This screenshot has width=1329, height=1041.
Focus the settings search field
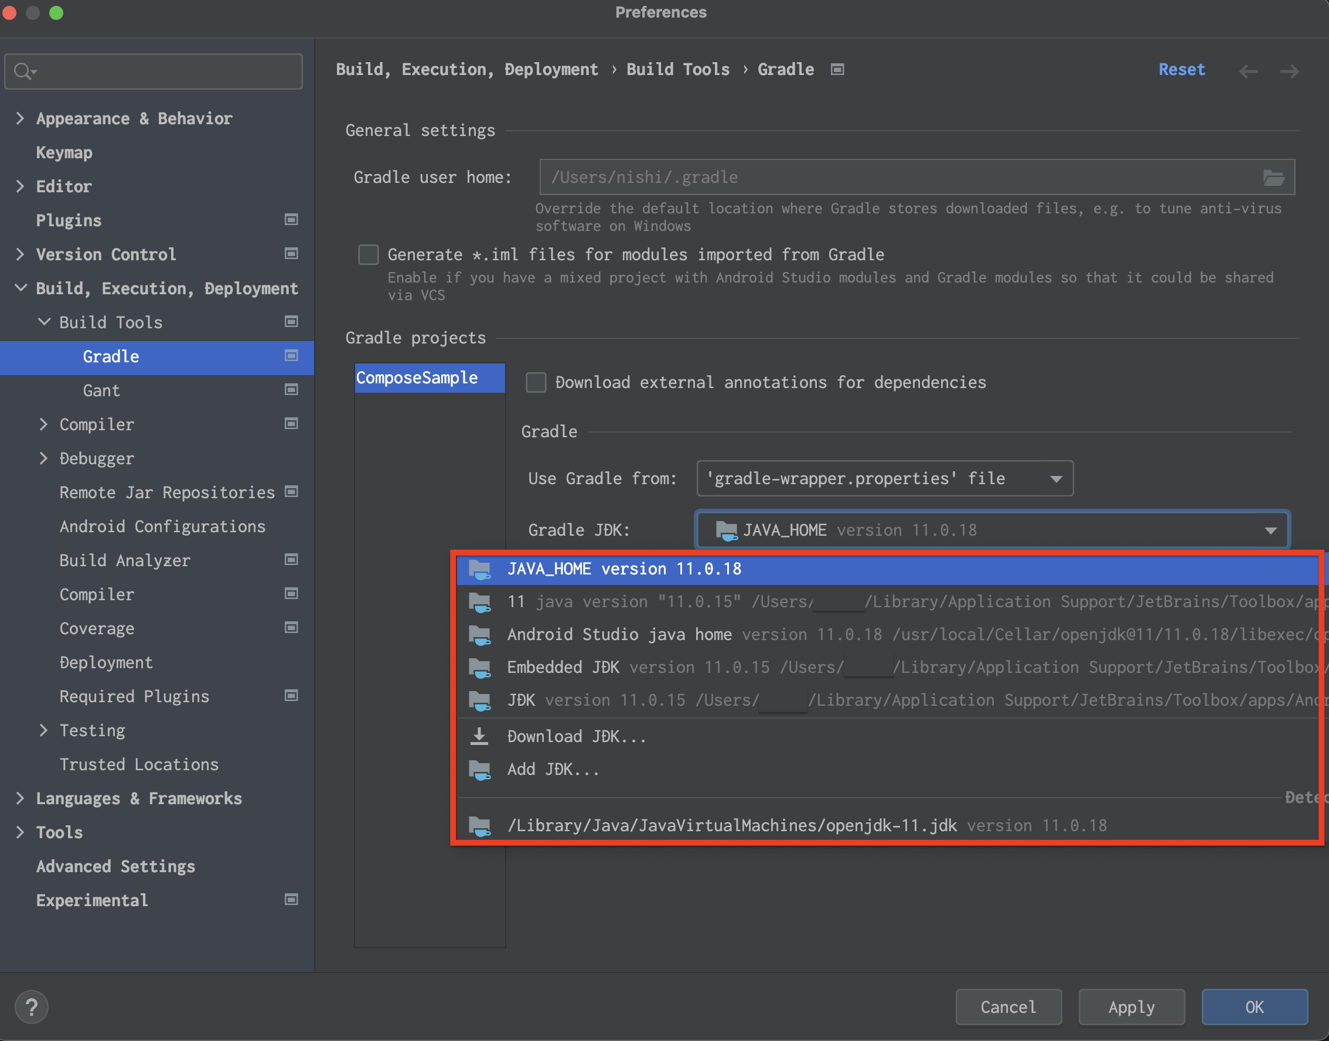154,72
